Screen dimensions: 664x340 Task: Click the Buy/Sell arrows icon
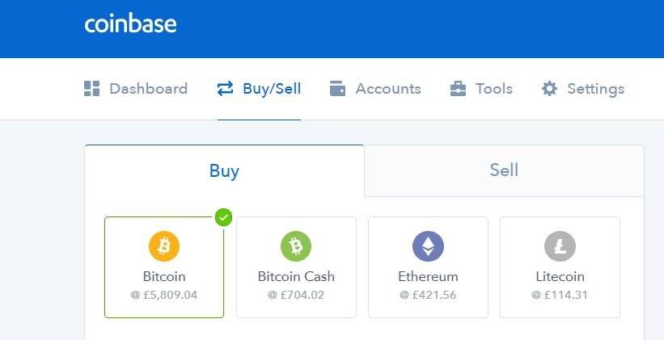225,89
